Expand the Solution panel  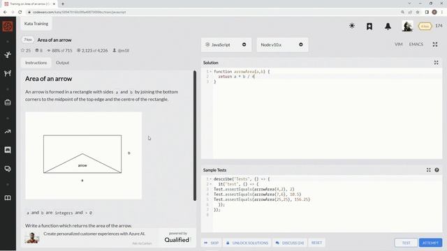click(436, 63)
